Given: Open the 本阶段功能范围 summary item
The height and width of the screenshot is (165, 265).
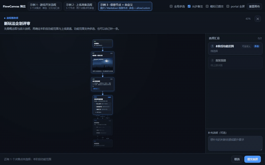Looking at the screenshot, I should [235, 49].
